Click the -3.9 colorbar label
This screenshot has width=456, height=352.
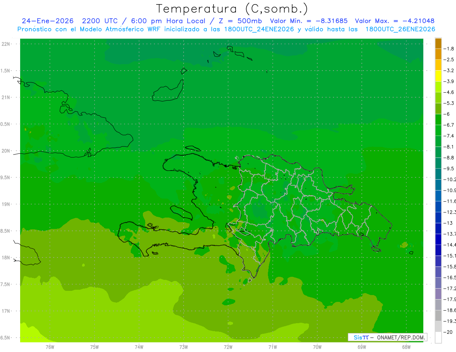coord(449,81)
